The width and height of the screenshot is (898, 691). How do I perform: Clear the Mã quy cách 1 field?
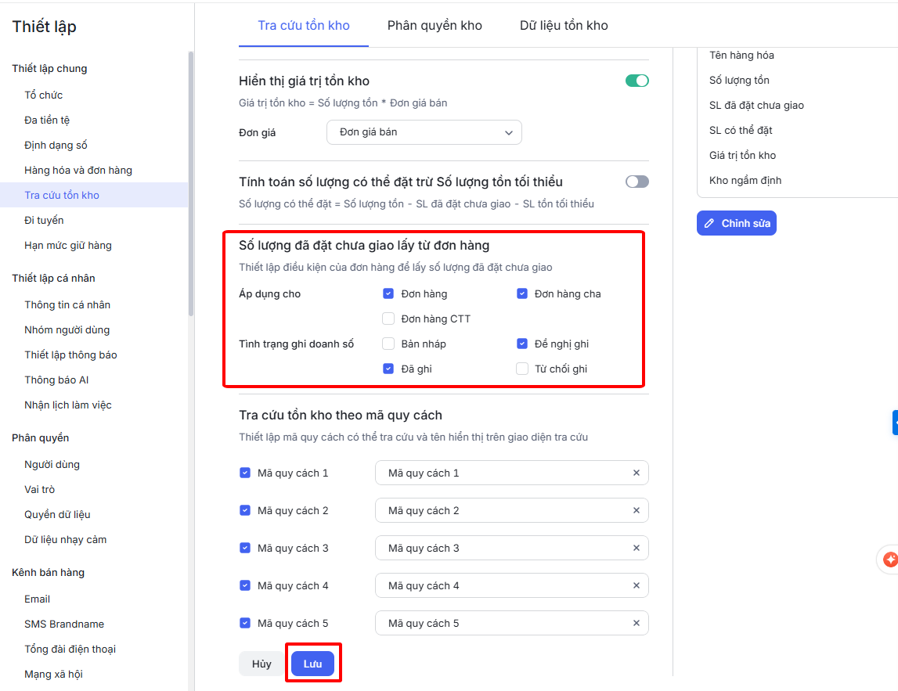[636, 473]
